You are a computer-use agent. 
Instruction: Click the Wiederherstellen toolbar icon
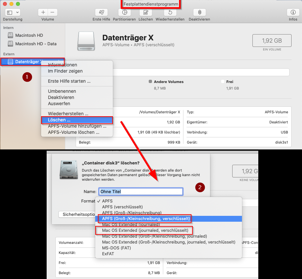click(170, 12)
